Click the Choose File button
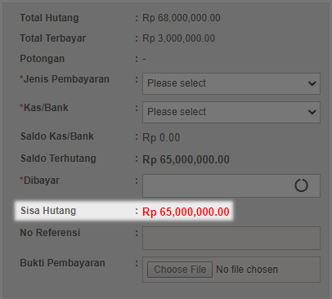Screen dimensions: 332x299 pos(180,270)
